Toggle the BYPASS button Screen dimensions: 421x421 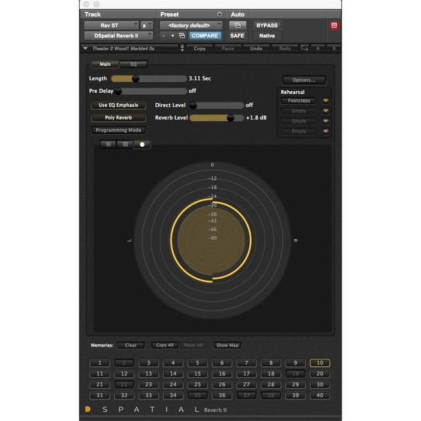click(267, 25)
